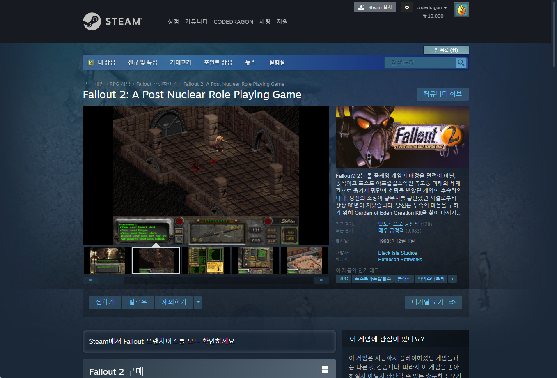The image size is (557, 378).
Task: Click the Bethesda Softworks publisher link
Action: pos(400,260)
